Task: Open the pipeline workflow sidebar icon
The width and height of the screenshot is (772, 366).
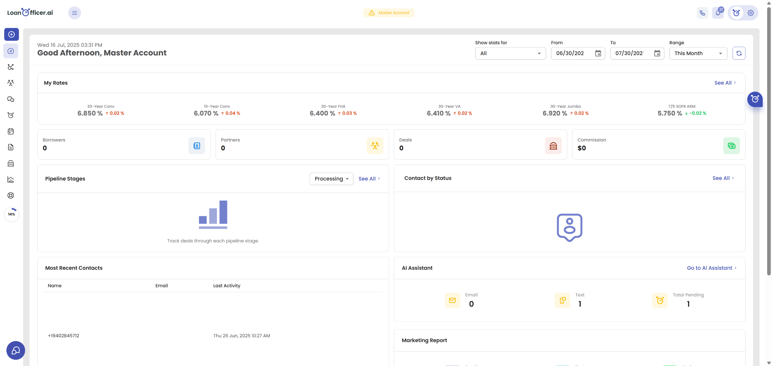Action: (11, 67)
